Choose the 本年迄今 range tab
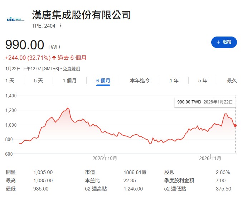The width and height of the screenshot is (242, 198). (x=140, y=81)
